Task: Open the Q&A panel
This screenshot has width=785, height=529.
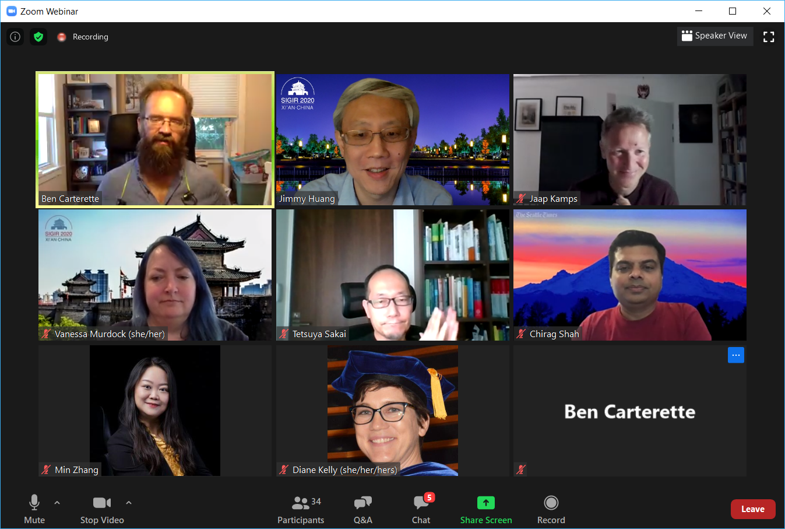Action: tap(363, 510)
